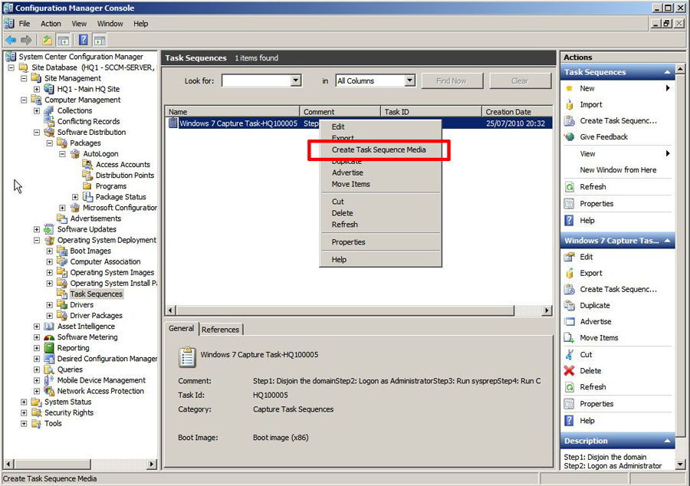This screenshot has width=690, height=486.
Task: Click the Refresh icon under Task Sequences section
Action: (570, 187)
